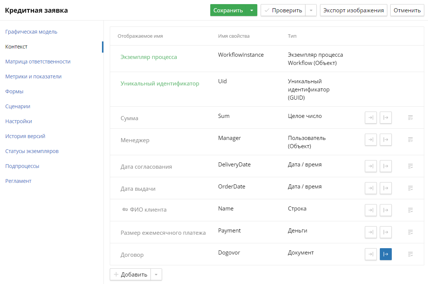Open list menu icon for ФИО клиента row
This screenshot has width=428, height=284.
(x=410, y=210)
